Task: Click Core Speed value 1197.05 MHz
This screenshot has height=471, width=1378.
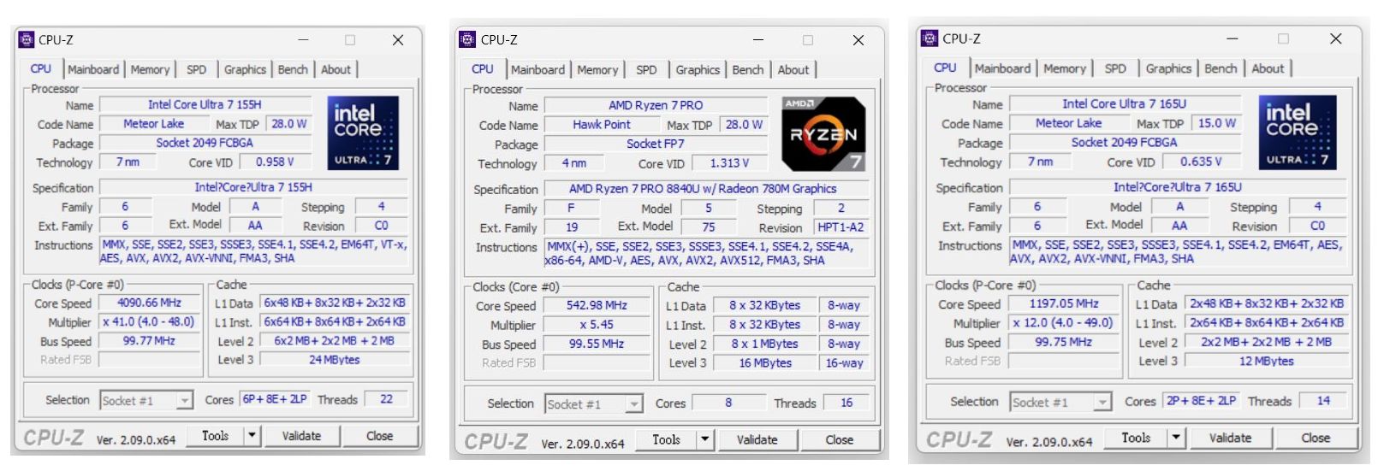Action: 1063,303
